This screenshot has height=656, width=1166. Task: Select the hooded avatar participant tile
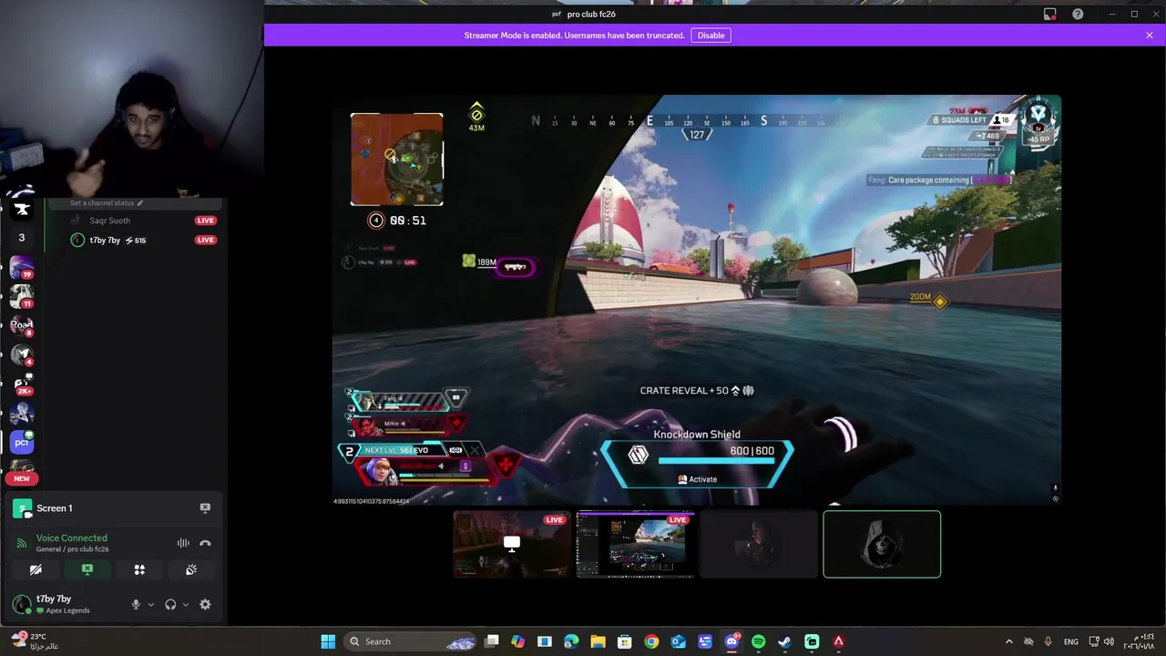pyautogui.click(x=882, y=544)
